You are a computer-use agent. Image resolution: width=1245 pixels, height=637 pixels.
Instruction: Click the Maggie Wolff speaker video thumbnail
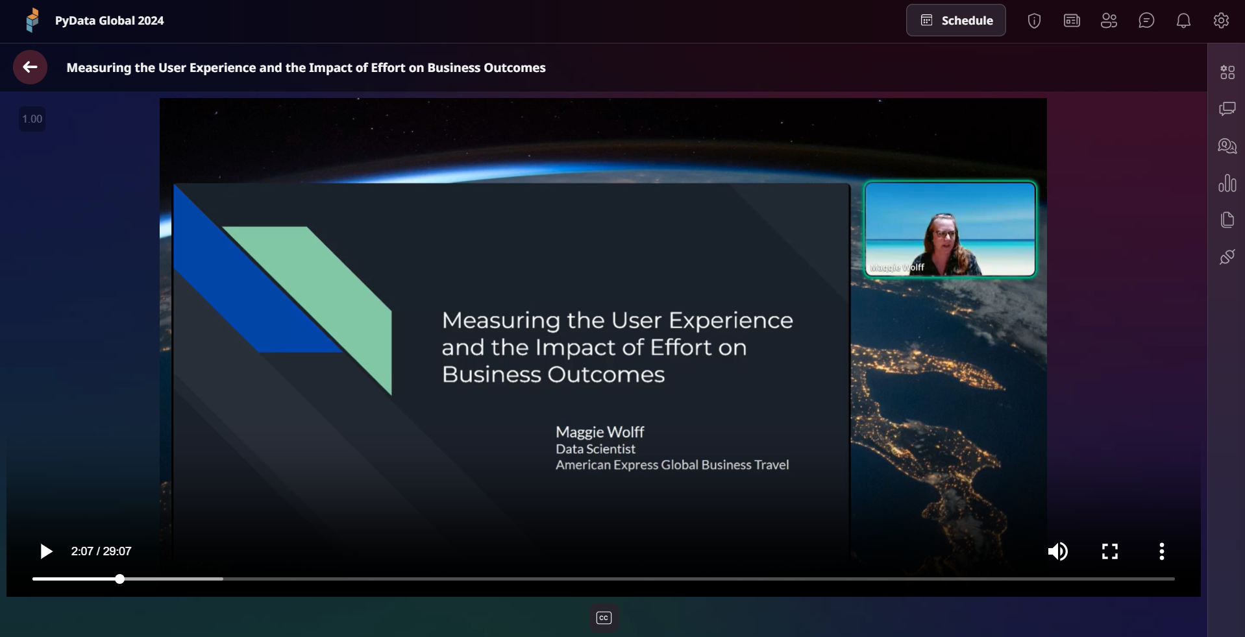950,229
